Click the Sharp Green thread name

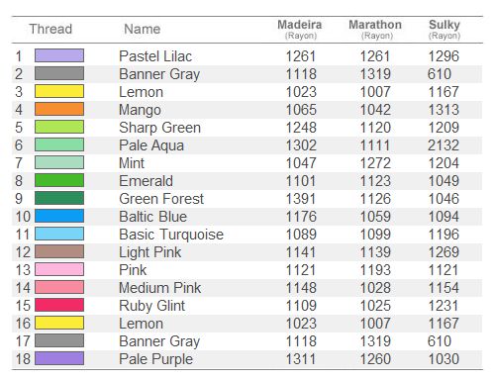(159, 128)
